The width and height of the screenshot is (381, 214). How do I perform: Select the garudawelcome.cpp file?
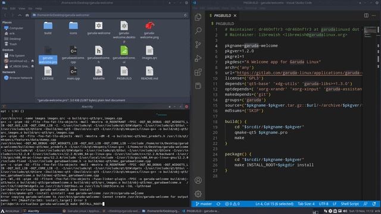[73, 54]
